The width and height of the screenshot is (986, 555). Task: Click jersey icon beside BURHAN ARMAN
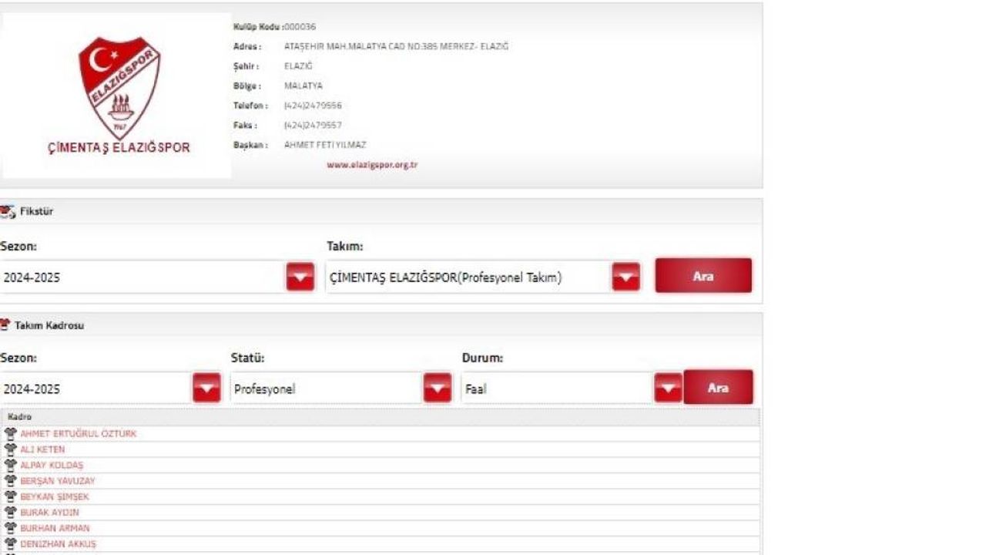(11, 528)
